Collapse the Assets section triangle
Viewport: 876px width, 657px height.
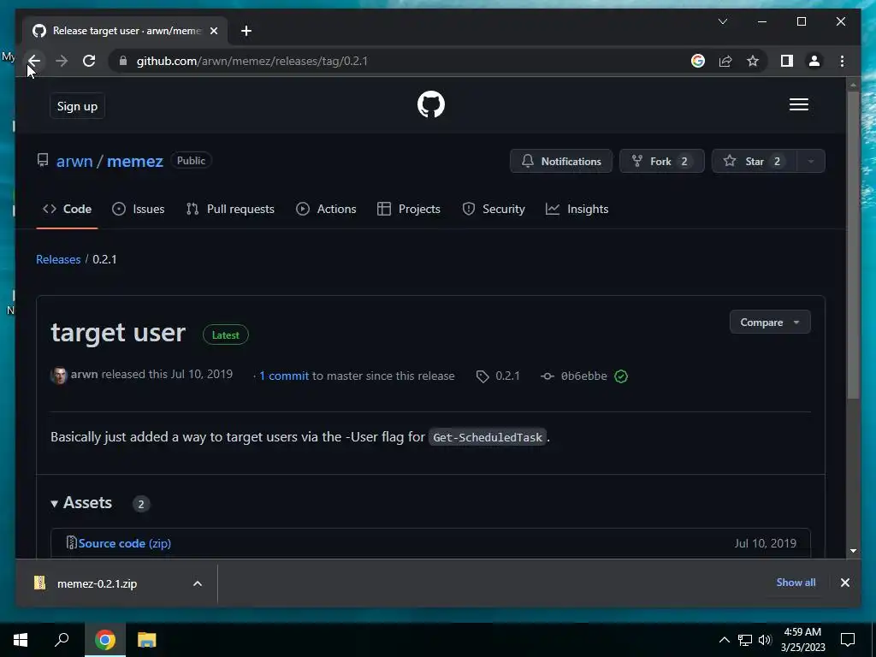54,503
